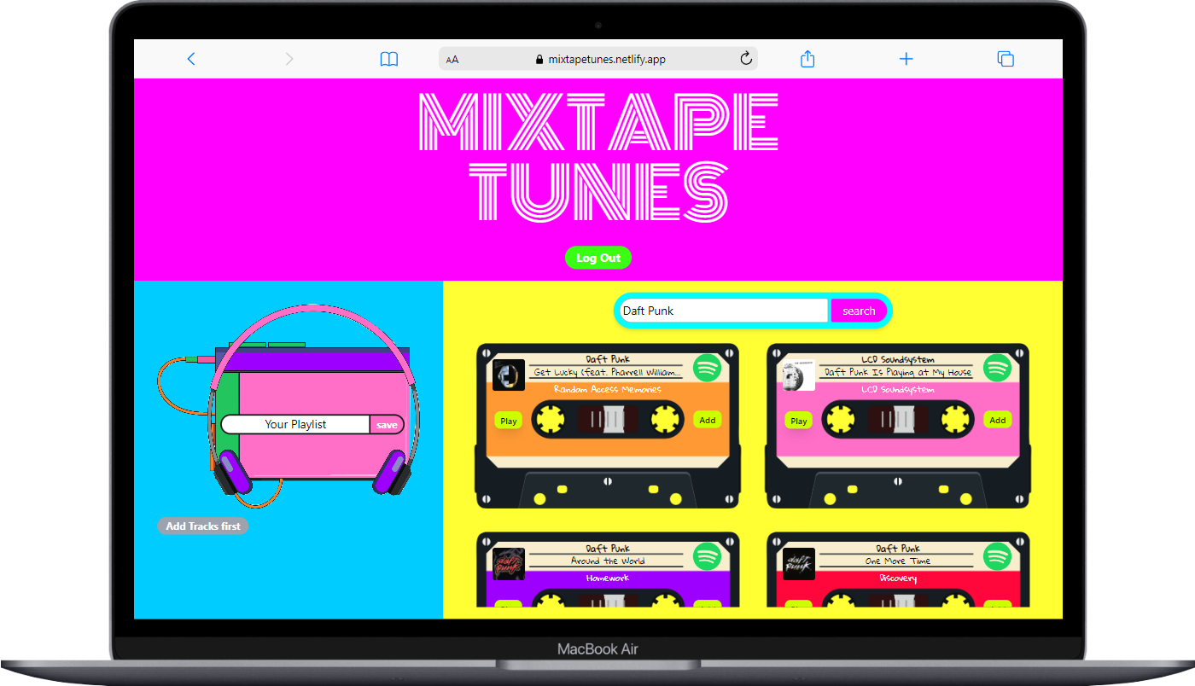Click the Around the World song title
Image resolution: width=1195 pixels, height=686 pixels.
tap(608, 561)
